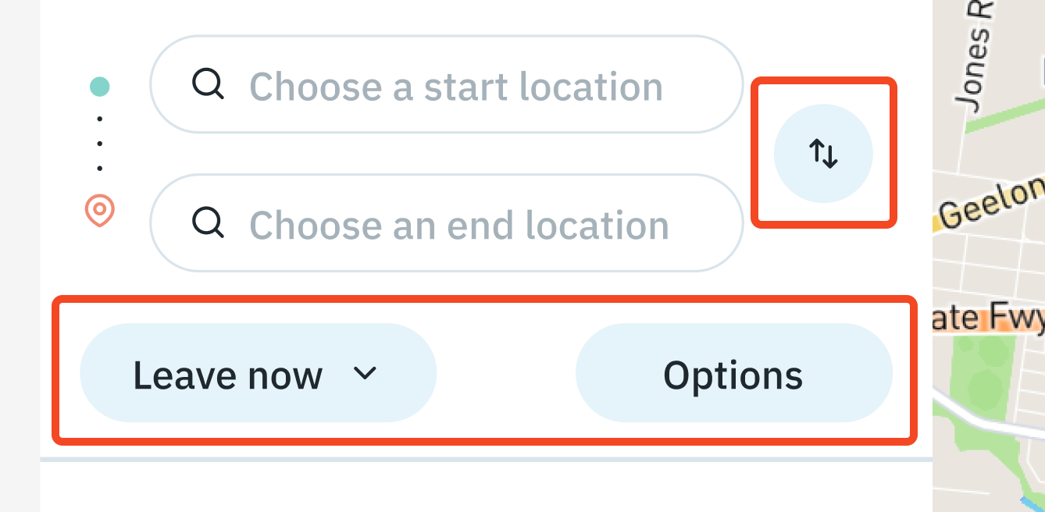Focus the Choose an end location field
Screen dimensions: 1045x512
coord(459,225)
